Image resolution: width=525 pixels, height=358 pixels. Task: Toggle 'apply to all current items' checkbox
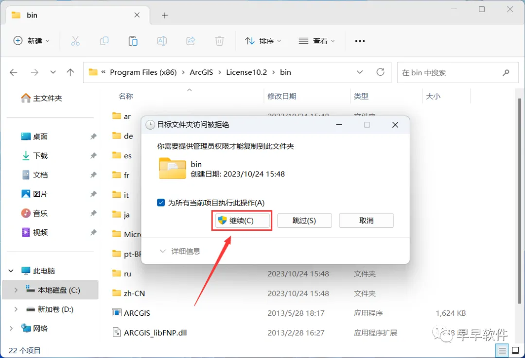tap(161, 203)
